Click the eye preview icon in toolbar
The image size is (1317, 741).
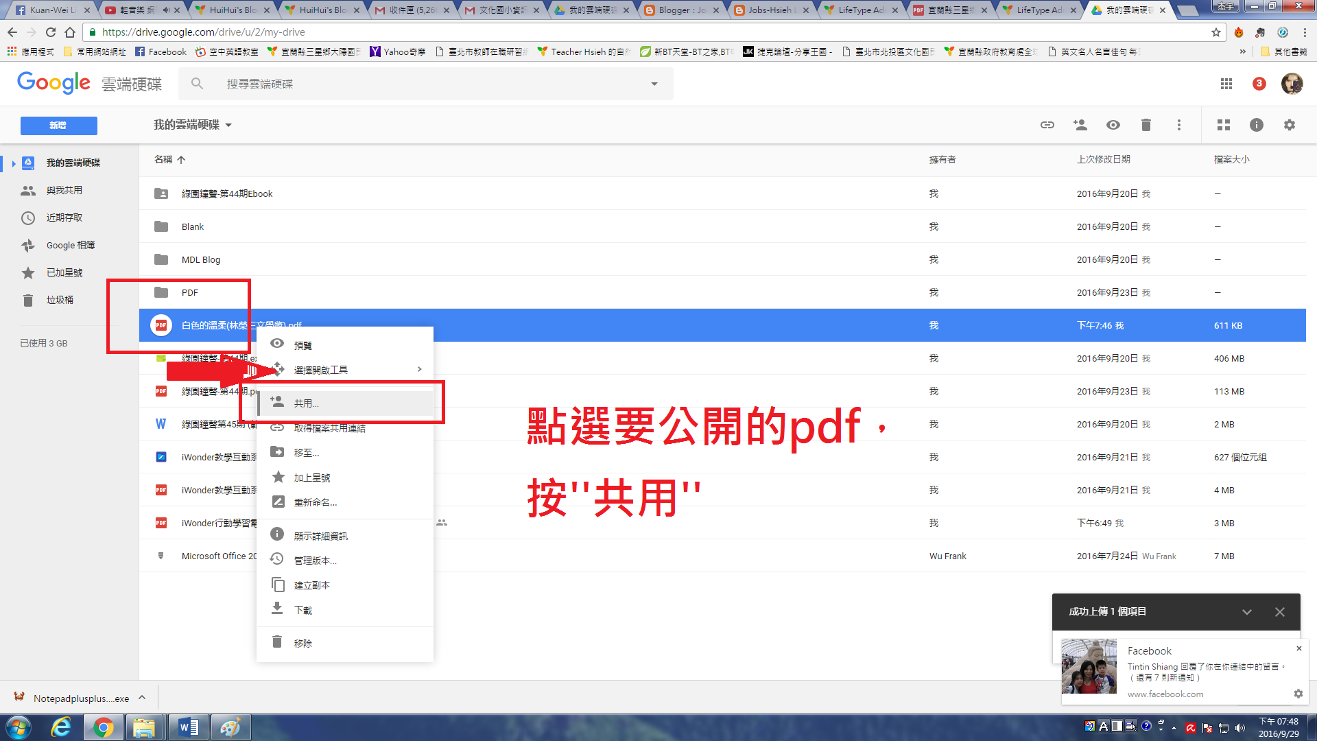[x=1113, y=125]
